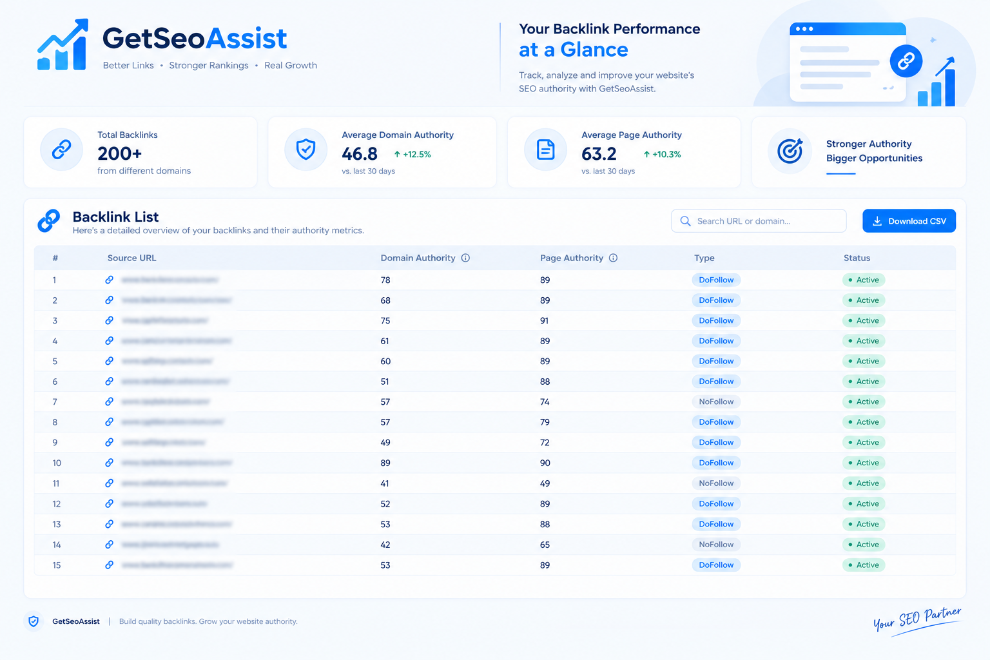Screen dimensions: 990x660
Task: Click the 63.2 average page authority figure
Action: click(x=599, y=154)
